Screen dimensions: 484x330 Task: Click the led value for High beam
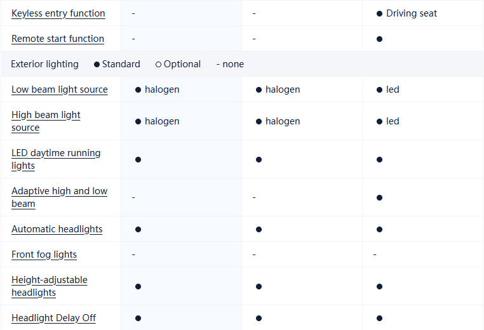tap(393, 121)
